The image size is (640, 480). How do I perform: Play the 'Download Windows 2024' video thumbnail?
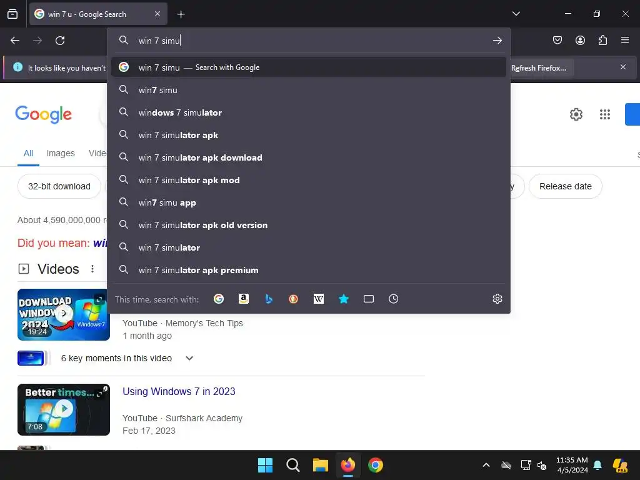coord(64,314)
